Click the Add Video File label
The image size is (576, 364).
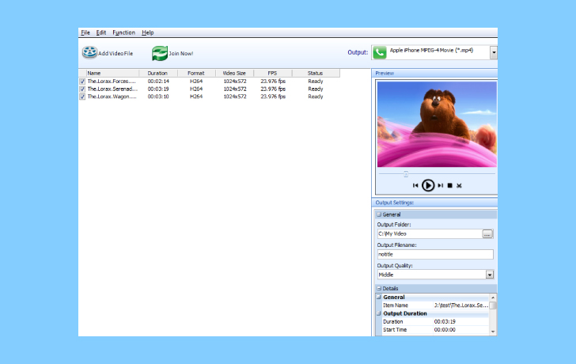point(116,54)
